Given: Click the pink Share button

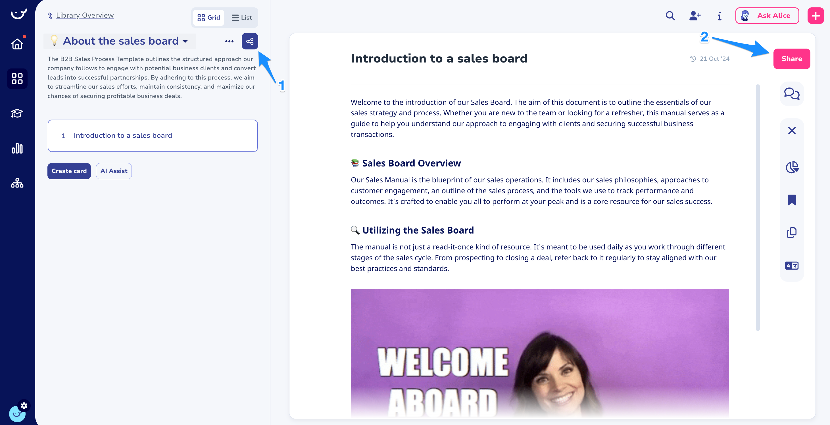Looking at the screenshot, I should coord(791,59).
